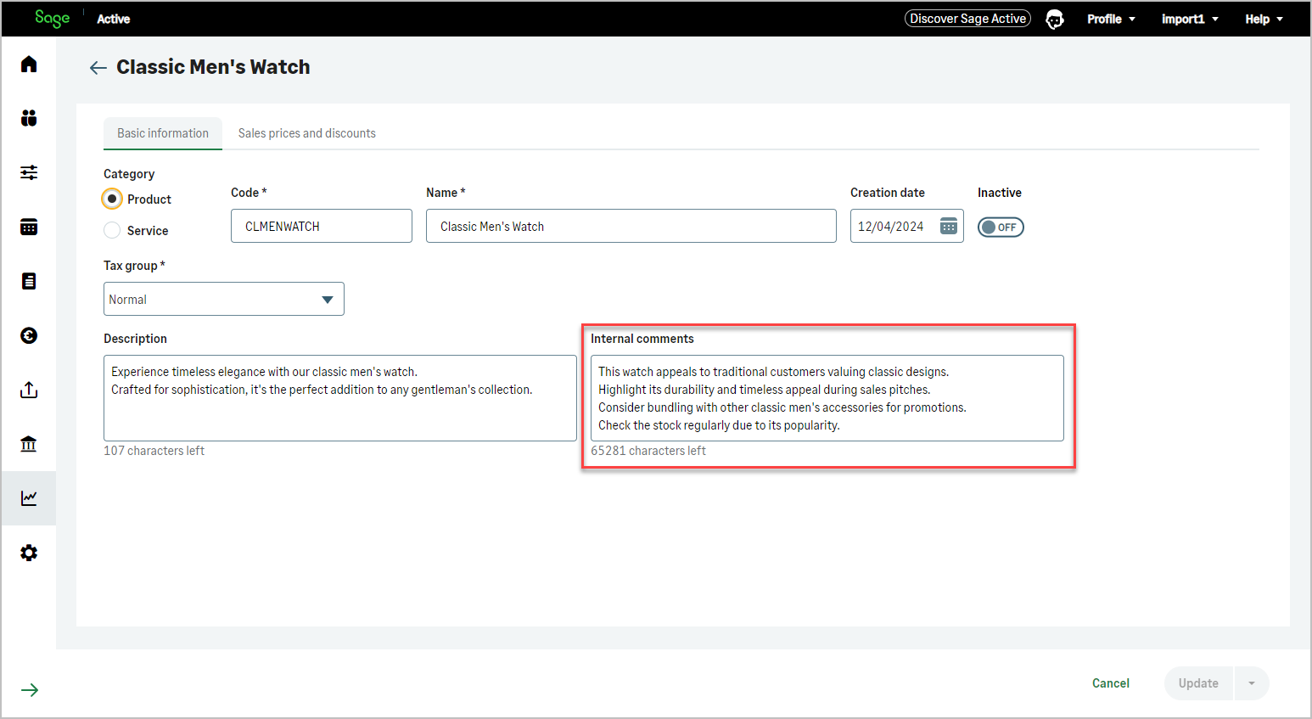Select the Service category radio button
Image resolution: width=1312 pixels, height=719 pixels.
pos(112,230)
